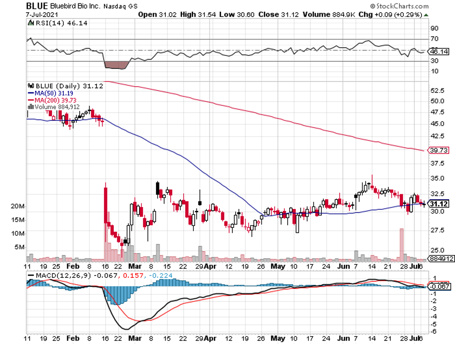This screenshot has width=455, height=344.
Task: Select the red MA(200) legend line swatch
Action: pyautogui.click(x=31, y=101)
